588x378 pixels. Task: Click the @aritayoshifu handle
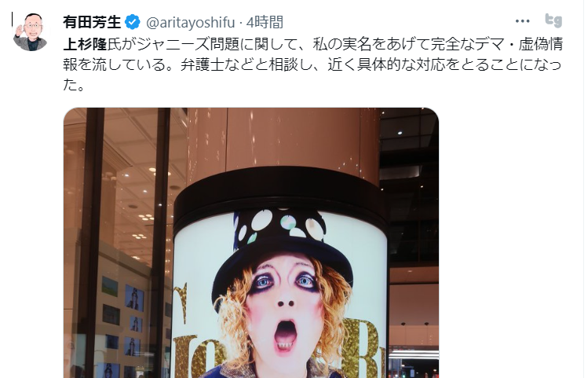190,23
